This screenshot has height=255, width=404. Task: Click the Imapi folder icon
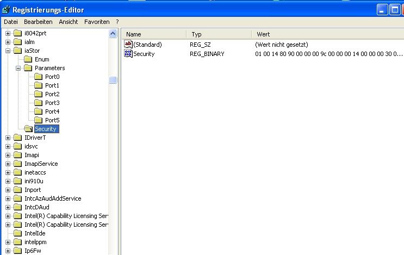(17, 155)
